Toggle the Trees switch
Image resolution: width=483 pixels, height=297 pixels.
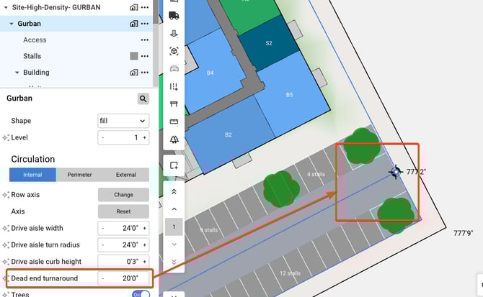click(141, 294)
